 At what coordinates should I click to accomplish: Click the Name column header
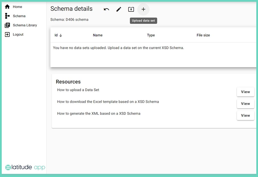(97, 35)
